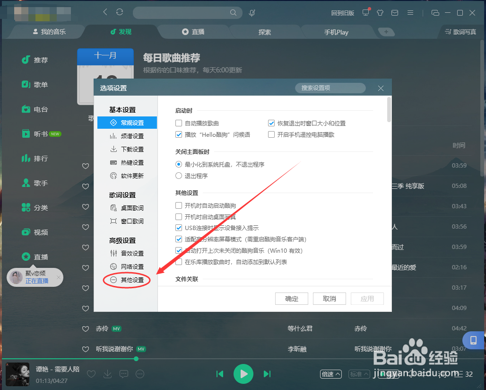Open the main menu hamburger icon
The width and height of the screenshot is (486, 390).
pos(410,13)
